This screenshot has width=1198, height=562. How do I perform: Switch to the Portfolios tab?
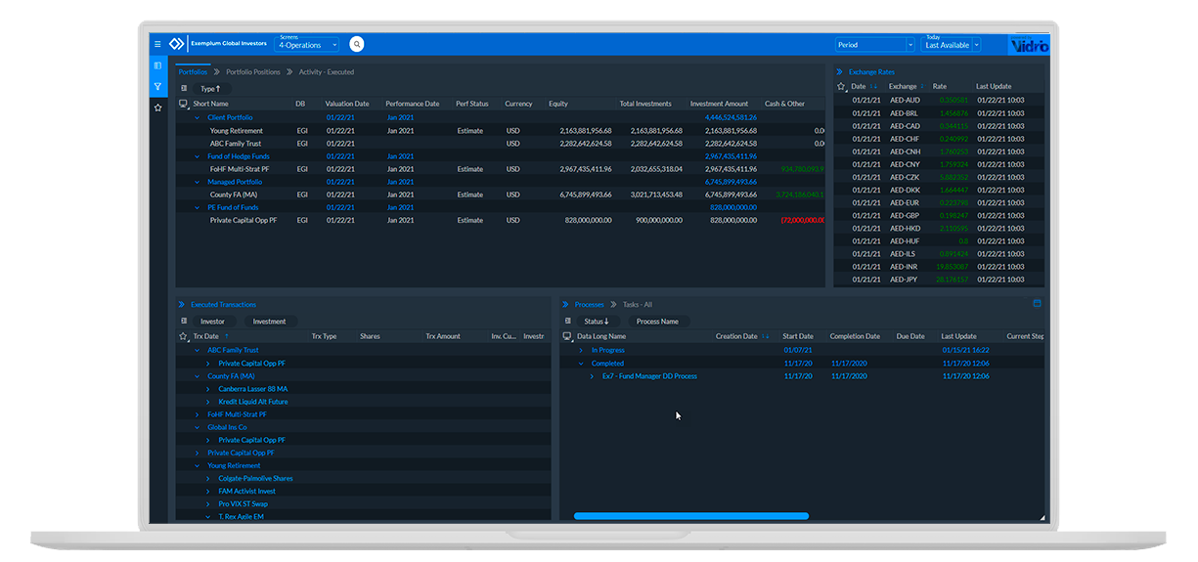[193, 72]
